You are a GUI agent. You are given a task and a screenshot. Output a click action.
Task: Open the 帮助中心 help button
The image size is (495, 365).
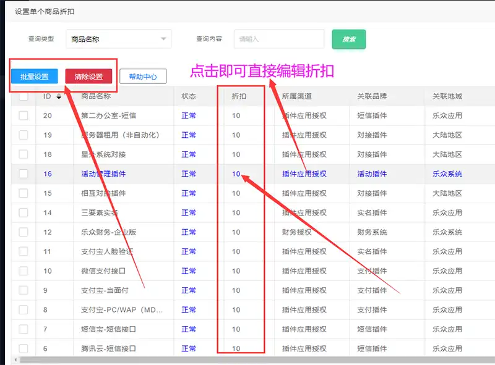point(143,77)
